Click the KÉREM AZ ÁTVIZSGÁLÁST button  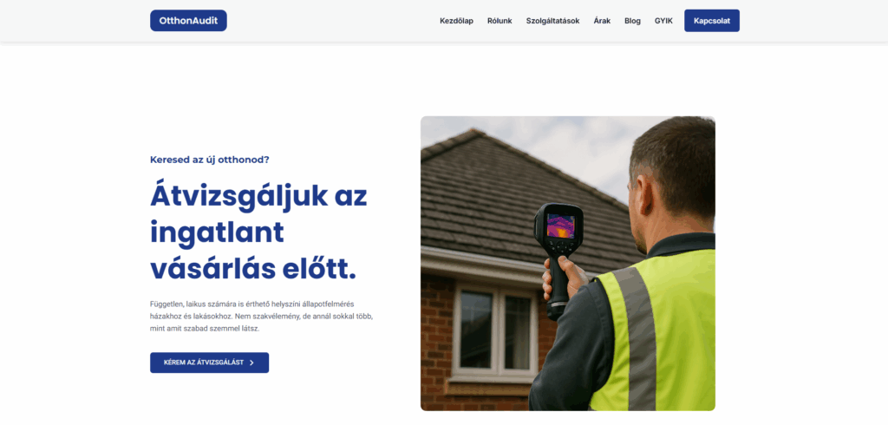[210, 363]
